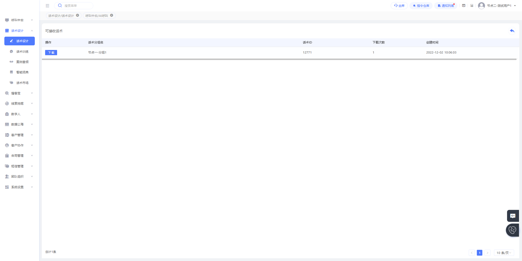
Task: Open the 通知列表 notification button
Action: tap(446, 6)
